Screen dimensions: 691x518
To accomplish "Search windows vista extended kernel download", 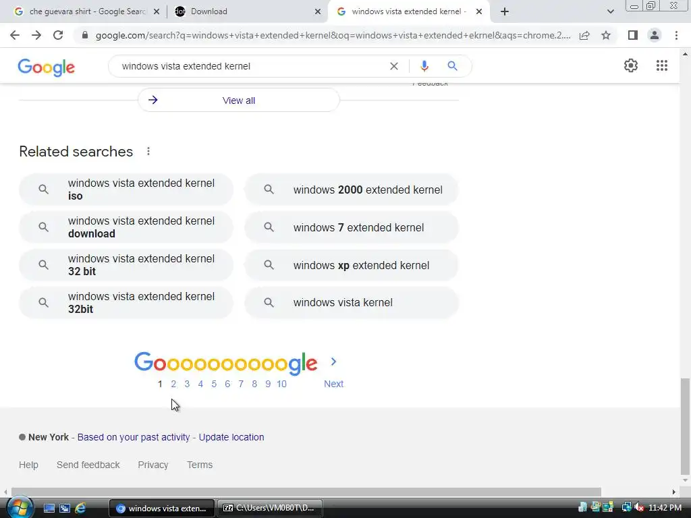I will click(x=126, y=227).
